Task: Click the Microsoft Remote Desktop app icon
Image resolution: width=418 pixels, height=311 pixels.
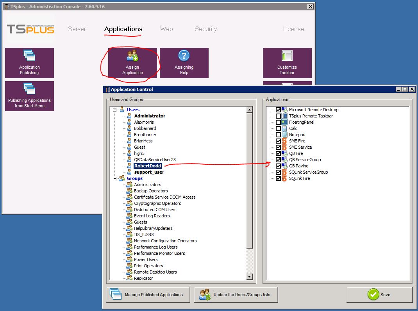Action: point(284,110)
